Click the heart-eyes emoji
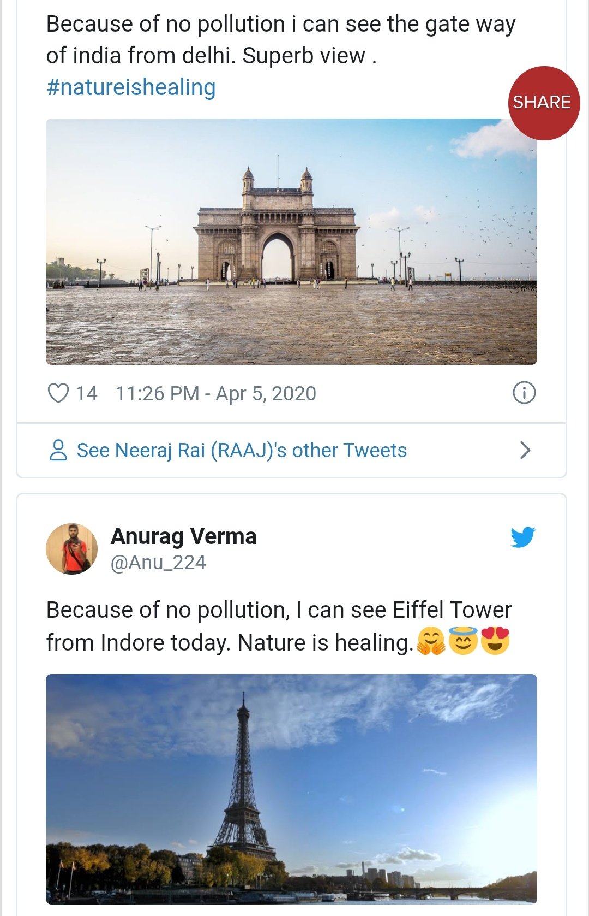This screenshot has height=916, width=589. coord(495,641)
